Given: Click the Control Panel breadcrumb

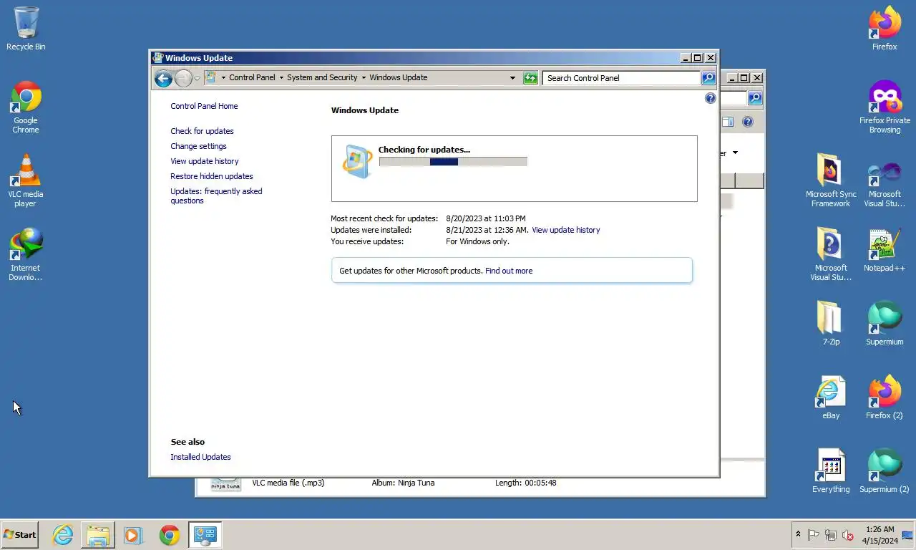Looking at the screenshot, I should point(252,77).
